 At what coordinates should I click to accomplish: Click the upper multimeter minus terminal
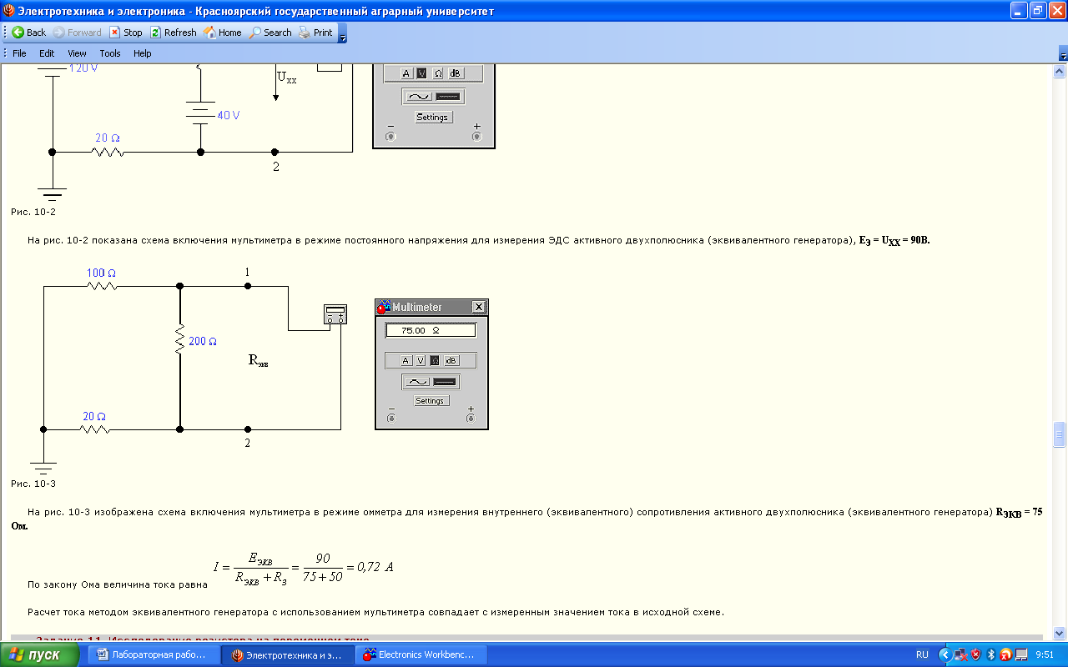390,135
